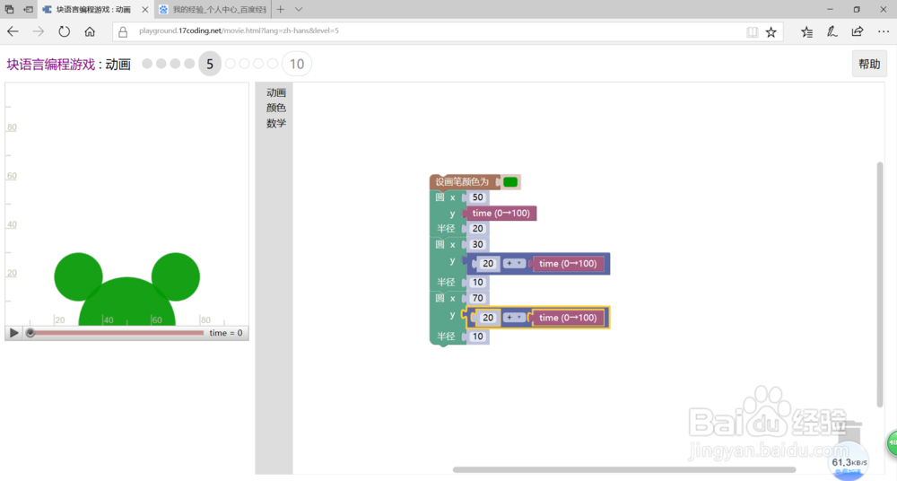Select first circle time (0→100) block
This screenshot has width=897, height=481.
[501, 213]
